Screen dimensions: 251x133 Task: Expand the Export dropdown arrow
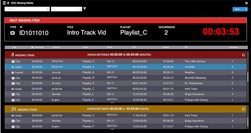pyautogui.click(x=246, y=9)
